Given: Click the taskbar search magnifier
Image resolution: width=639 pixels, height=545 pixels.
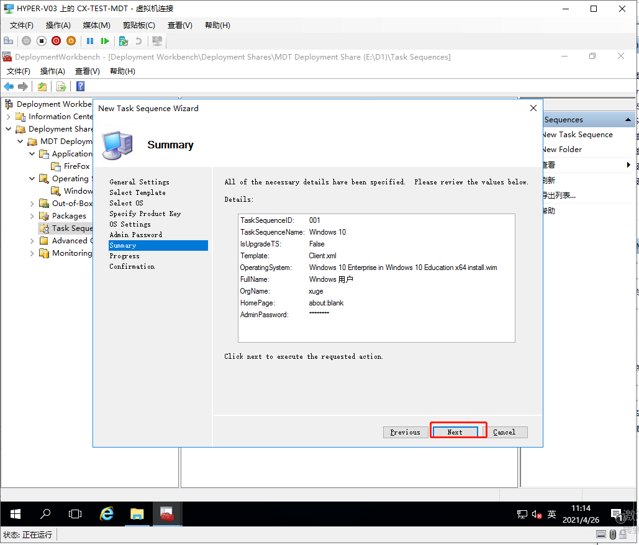Looking at the screenshot, I should [45, 514].
